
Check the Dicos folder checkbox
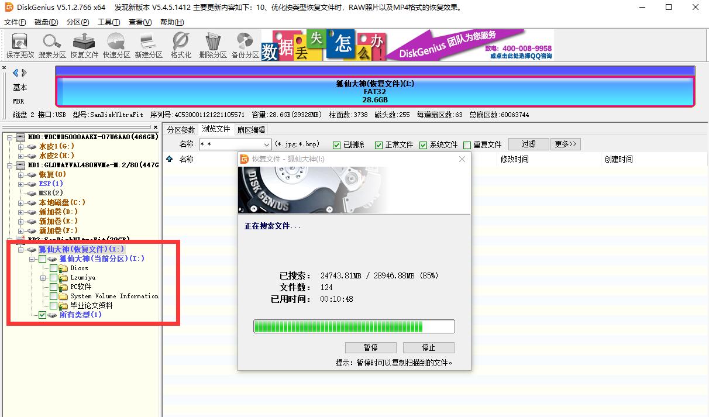pyautogui.click(x=53, y=268)
